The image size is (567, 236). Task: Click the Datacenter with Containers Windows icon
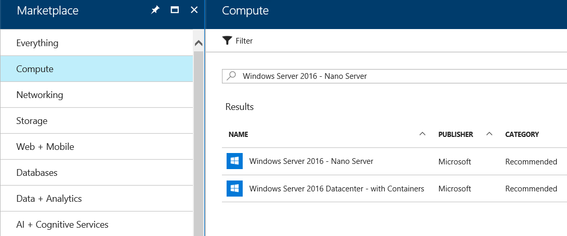pyautogui.click(x=235, y=188)
